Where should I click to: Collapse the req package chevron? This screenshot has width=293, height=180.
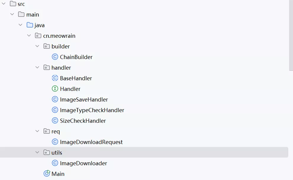tap(37, 131)
